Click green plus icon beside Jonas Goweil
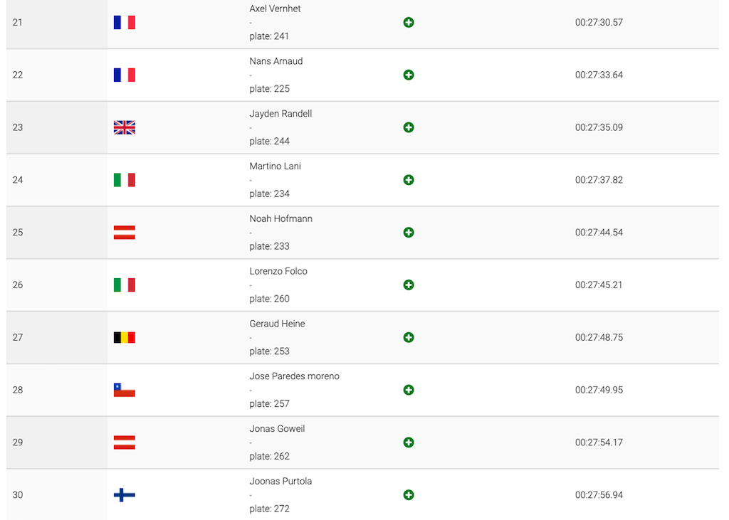The width and height of the screenshot is (729, 520). pos(408,442)
